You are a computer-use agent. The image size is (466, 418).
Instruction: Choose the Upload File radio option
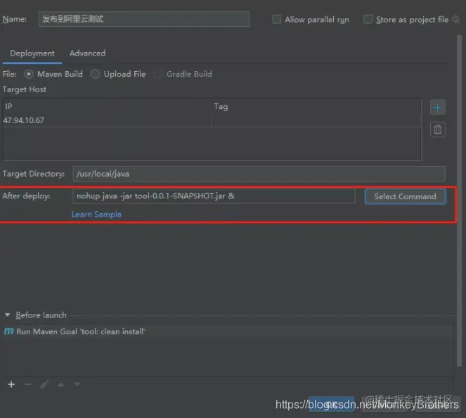pyautogui.click(x=95, y=74)
